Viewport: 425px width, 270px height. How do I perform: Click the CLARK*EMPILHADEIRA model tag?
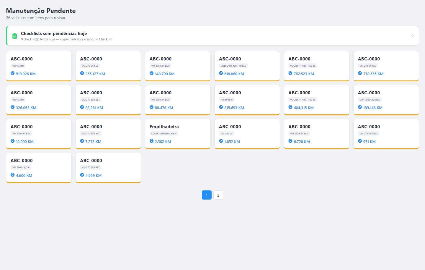pyautogui.click(x=164, y=134)
